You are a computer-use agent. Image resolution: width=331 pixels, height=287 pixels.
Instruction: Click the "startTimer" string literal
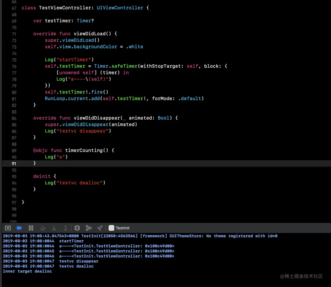pos(74,60)
